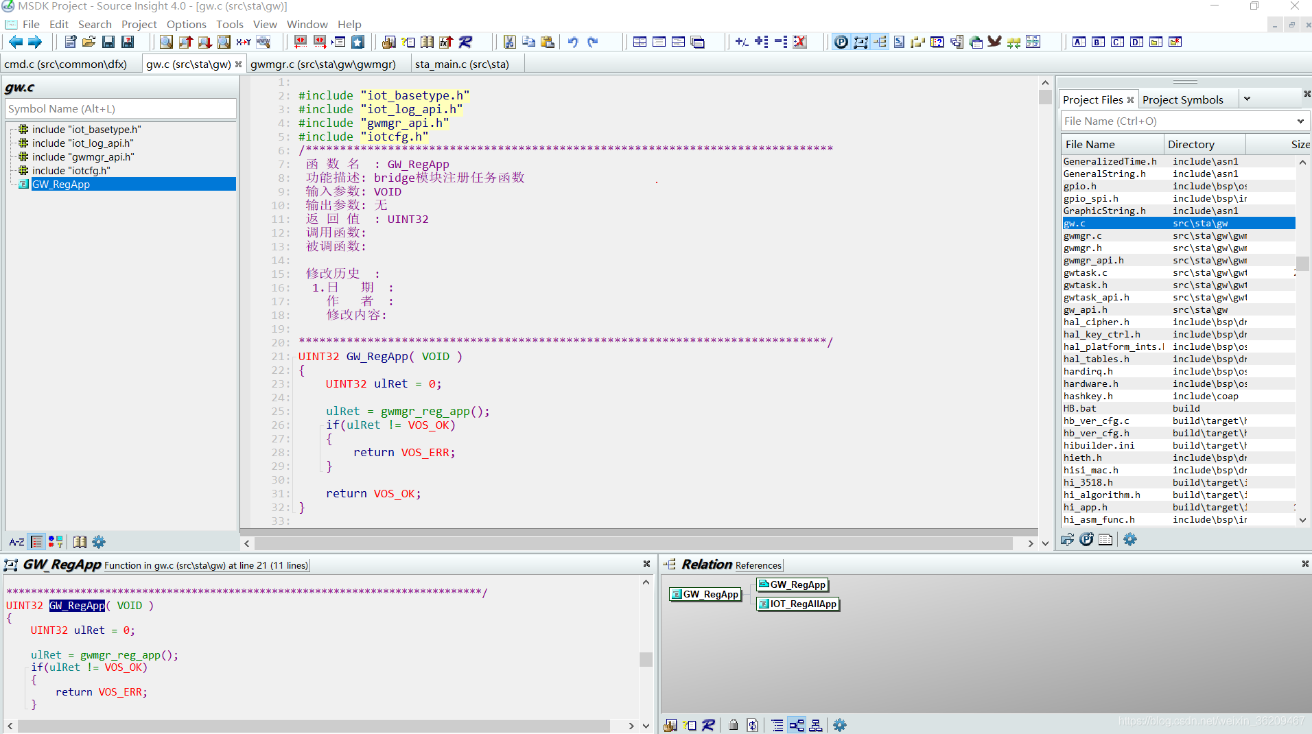This screenshot has height=734, width=1312.
Task: Click the Save All toolbar icon
Action: coord(128,42)
